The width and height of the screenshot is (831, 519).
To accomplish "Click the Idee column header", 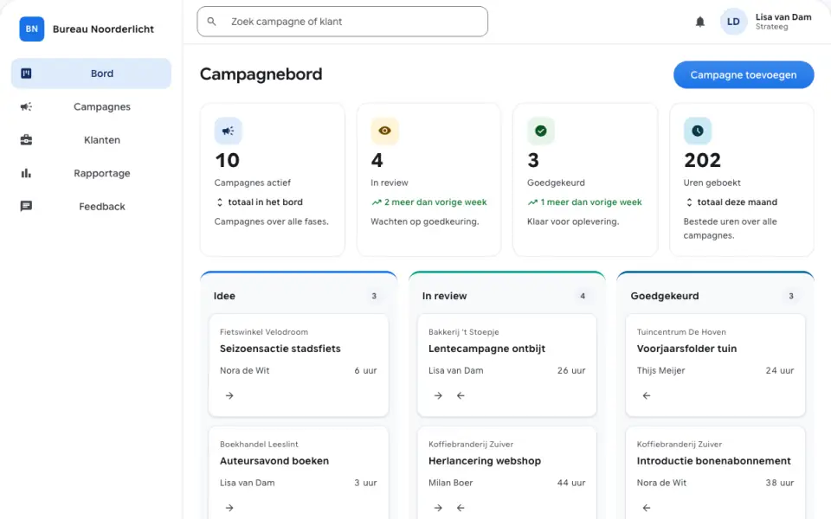I will point(224,296).
